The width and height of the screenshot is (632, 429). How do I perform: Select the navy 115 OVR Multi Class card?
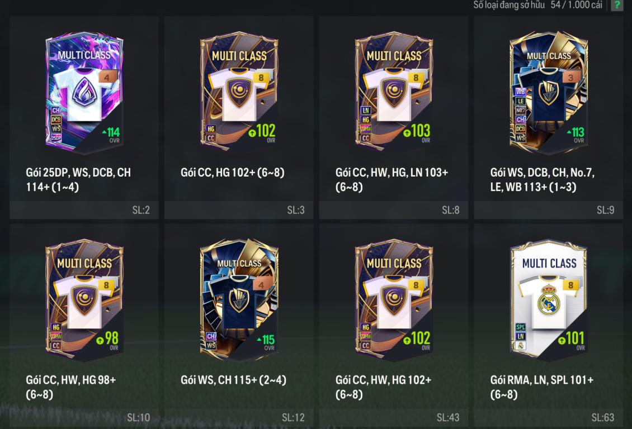[239, 299]
